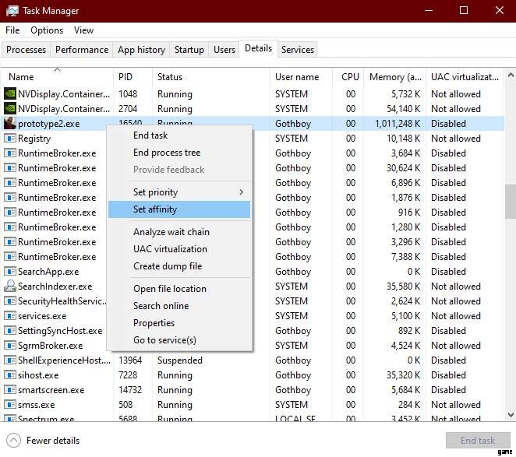Click the SearchApp.exe process icon
Screen dimensions: 516x457
click(10, 271)
